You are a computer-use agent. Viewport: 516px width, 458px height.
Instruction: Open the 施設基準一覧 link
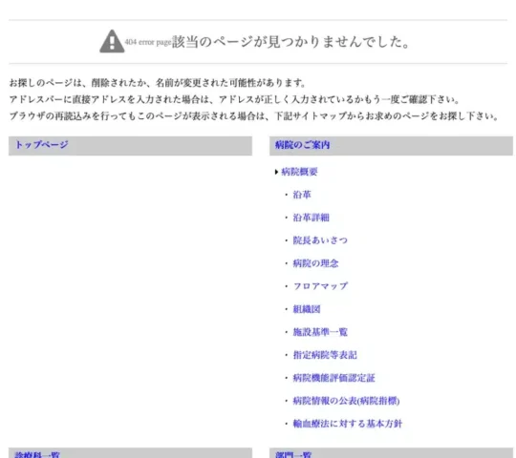[320, 332]
